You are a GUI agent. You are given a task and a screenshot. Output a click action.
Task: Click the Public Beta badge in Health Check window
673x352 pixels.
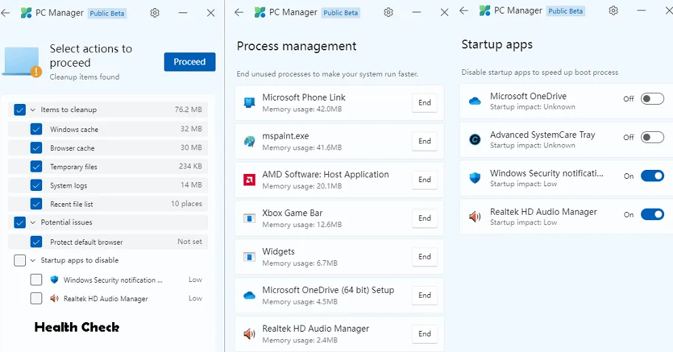pos(107,14)
